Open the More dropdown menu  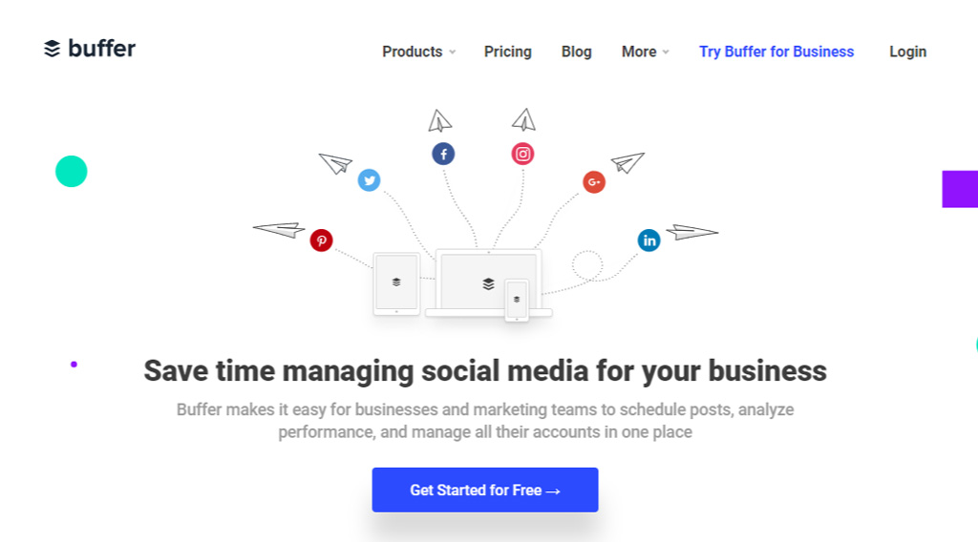tap(645, 52)
